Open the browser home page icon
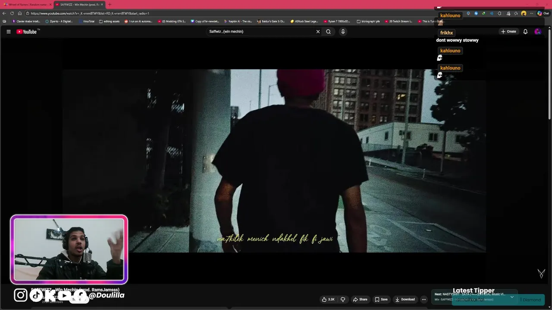Screen dimensions: 552x310 click(x=20, y=13)
